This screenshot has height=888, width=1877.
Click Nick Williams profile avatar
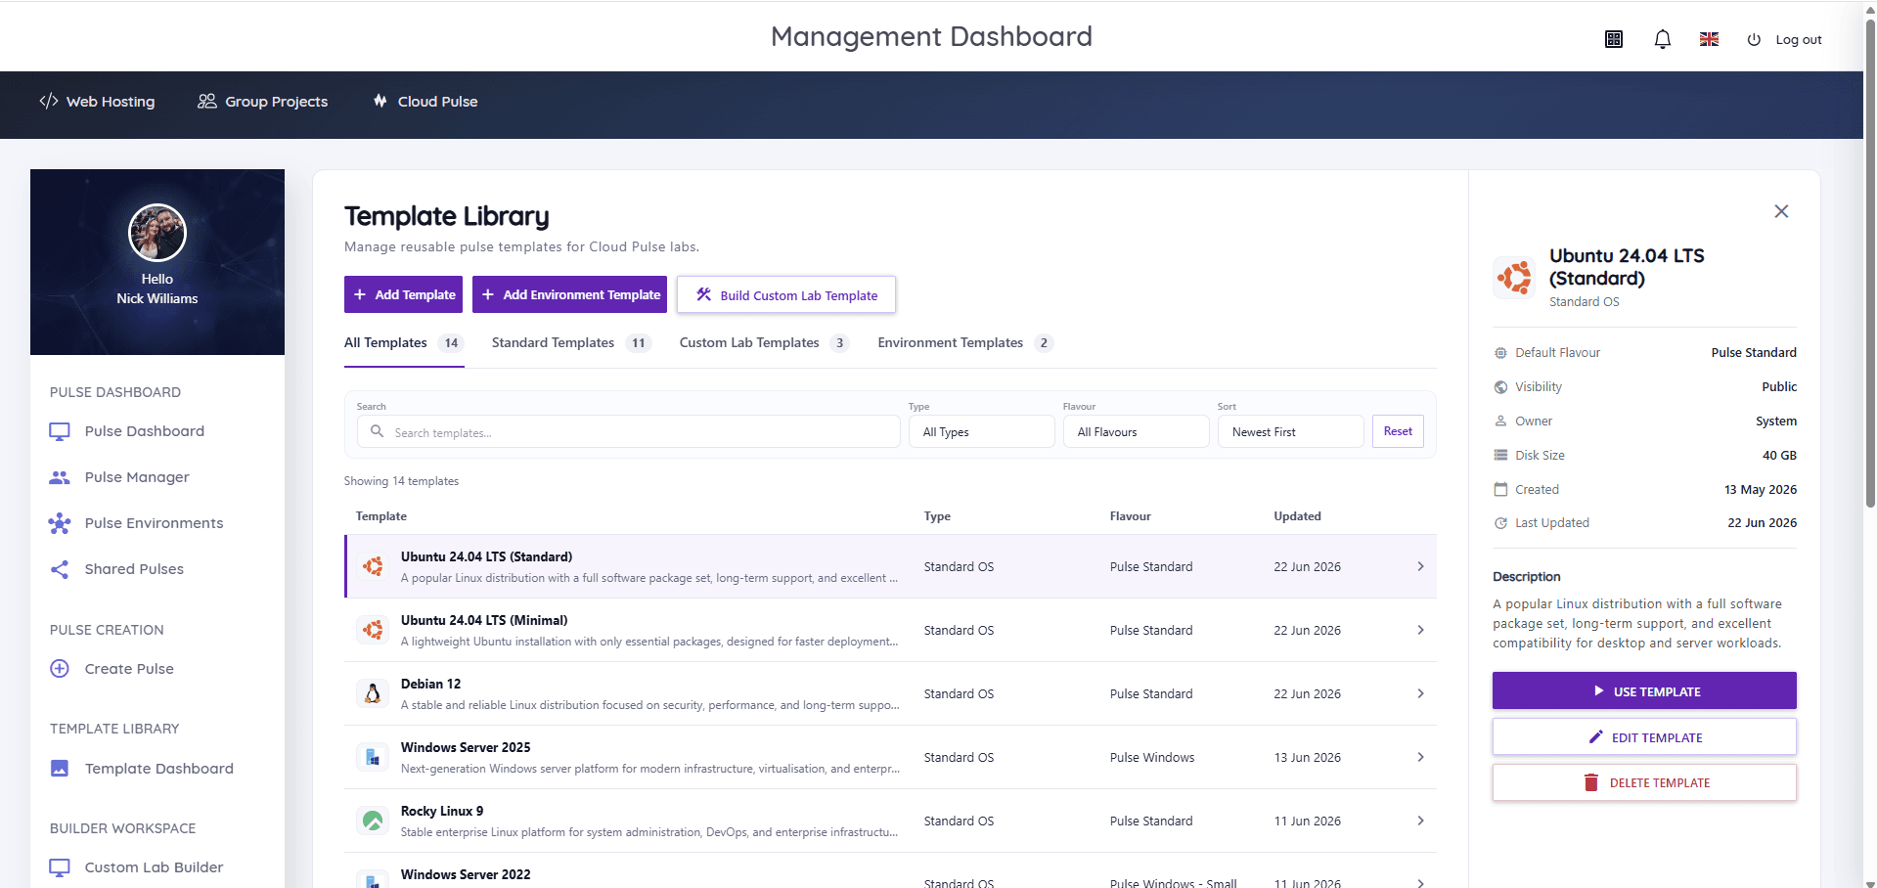(x=157, y=233)
